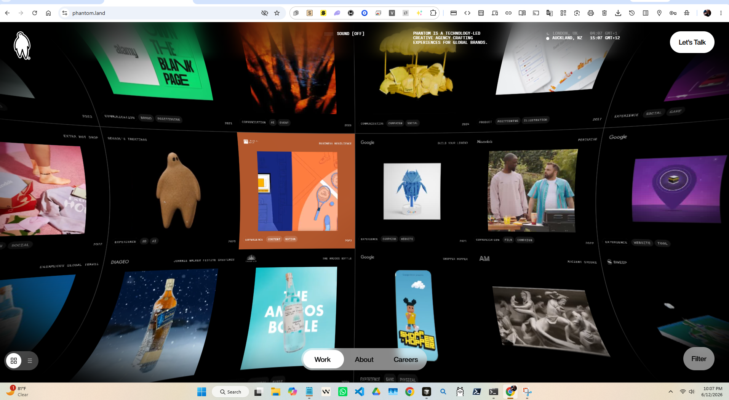Open the Google blue origami project thumbnail

[412, 191]
